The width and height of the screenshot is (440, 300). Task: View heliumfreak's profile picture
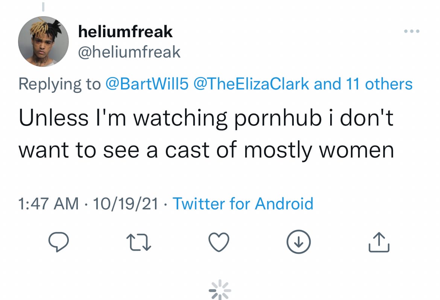pyautogui.click(x=43, y=41)
